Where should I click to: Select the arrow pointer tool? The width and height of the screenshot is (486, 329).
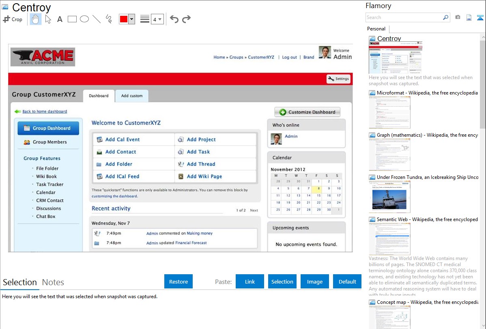[x=48, y=19]
